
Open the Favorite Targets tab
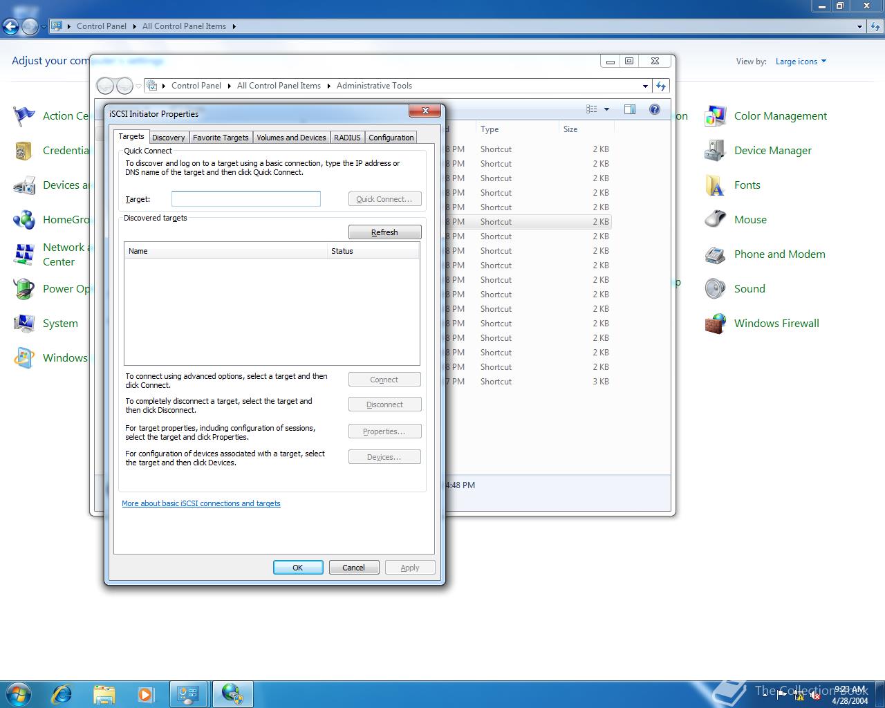coord(221,138)
